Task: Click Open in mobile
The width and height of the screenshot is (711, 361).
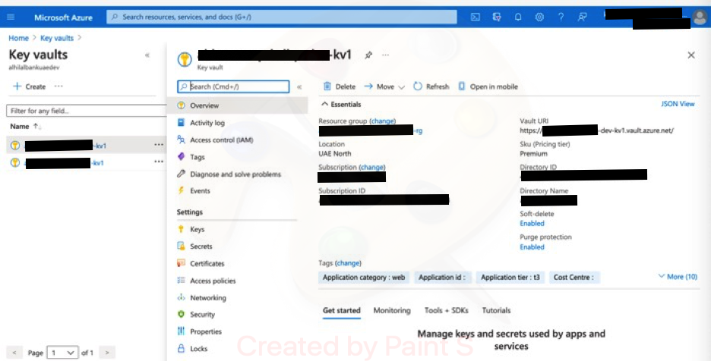Action: pyautogui.click(x=488, y=86)
